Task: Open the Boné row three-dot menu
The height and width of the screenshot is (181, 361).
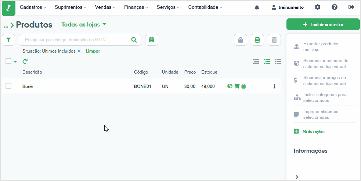Action: (274, 86)
